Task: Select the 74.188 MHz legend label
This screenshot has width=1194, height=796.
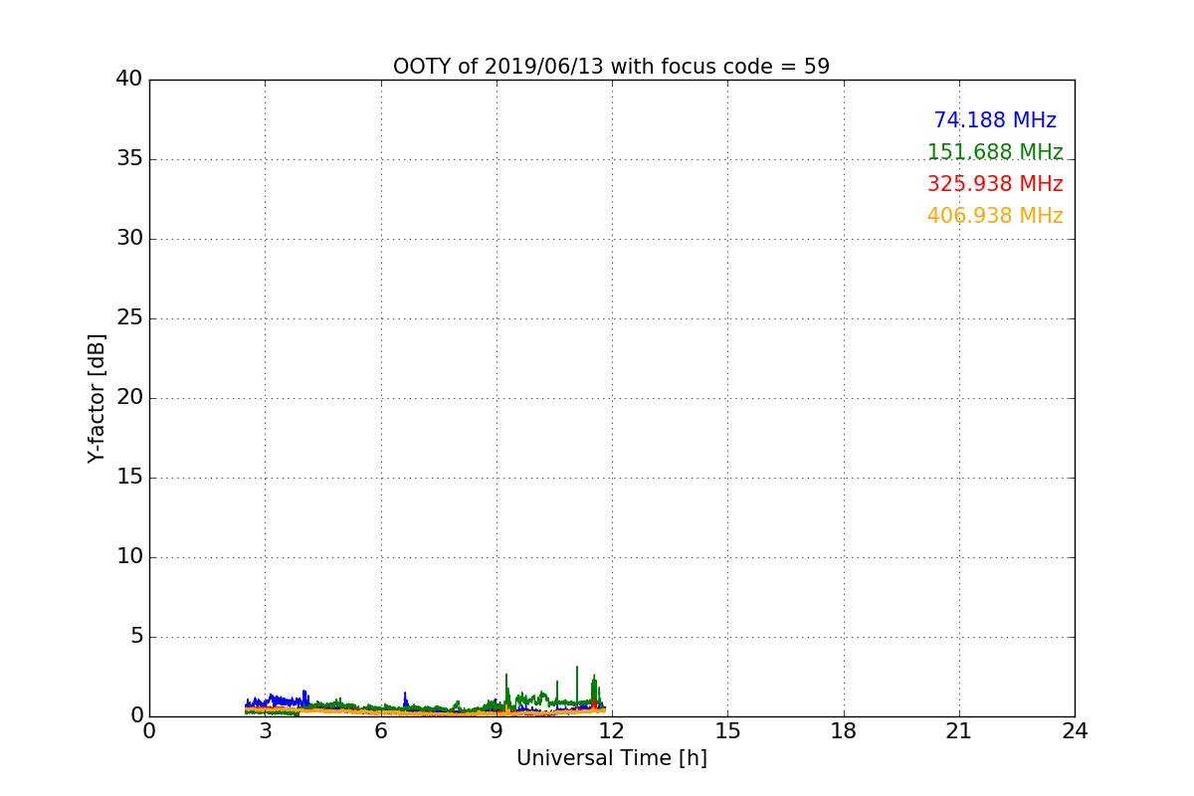Action: click(x=995, y=120)
